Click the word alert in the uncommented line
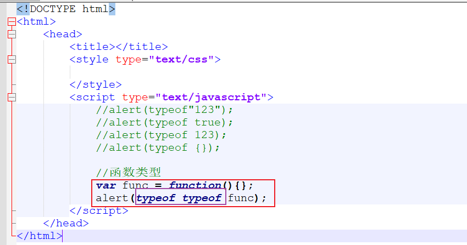The width and height of the screenshot is (467, 245). (112, 198)
